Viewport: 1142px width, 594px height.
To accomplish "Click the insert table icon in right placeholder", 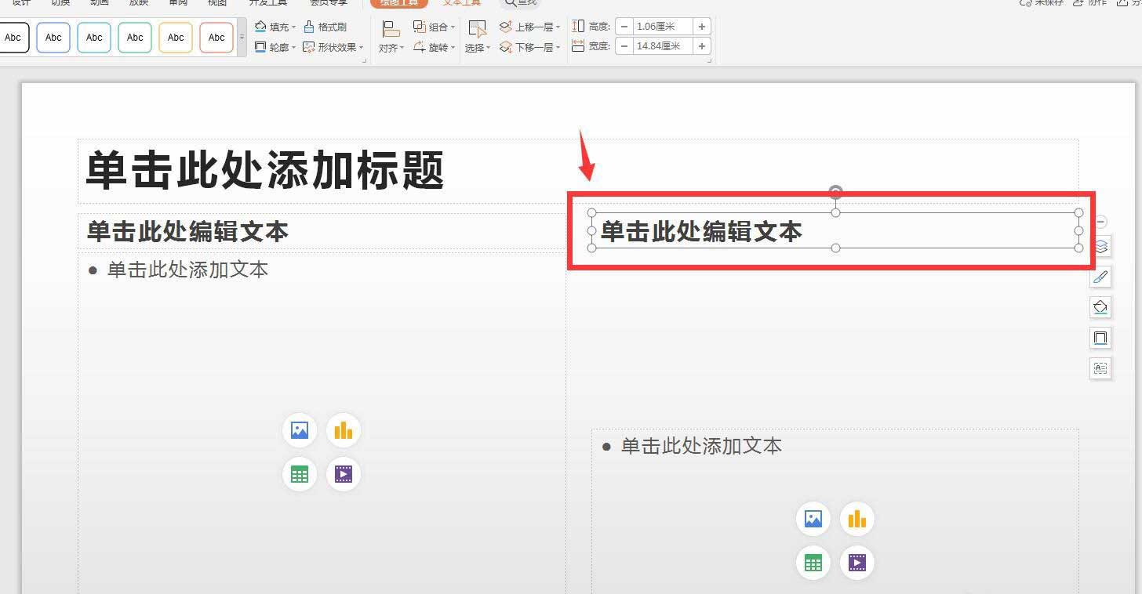I will [813, 563].
